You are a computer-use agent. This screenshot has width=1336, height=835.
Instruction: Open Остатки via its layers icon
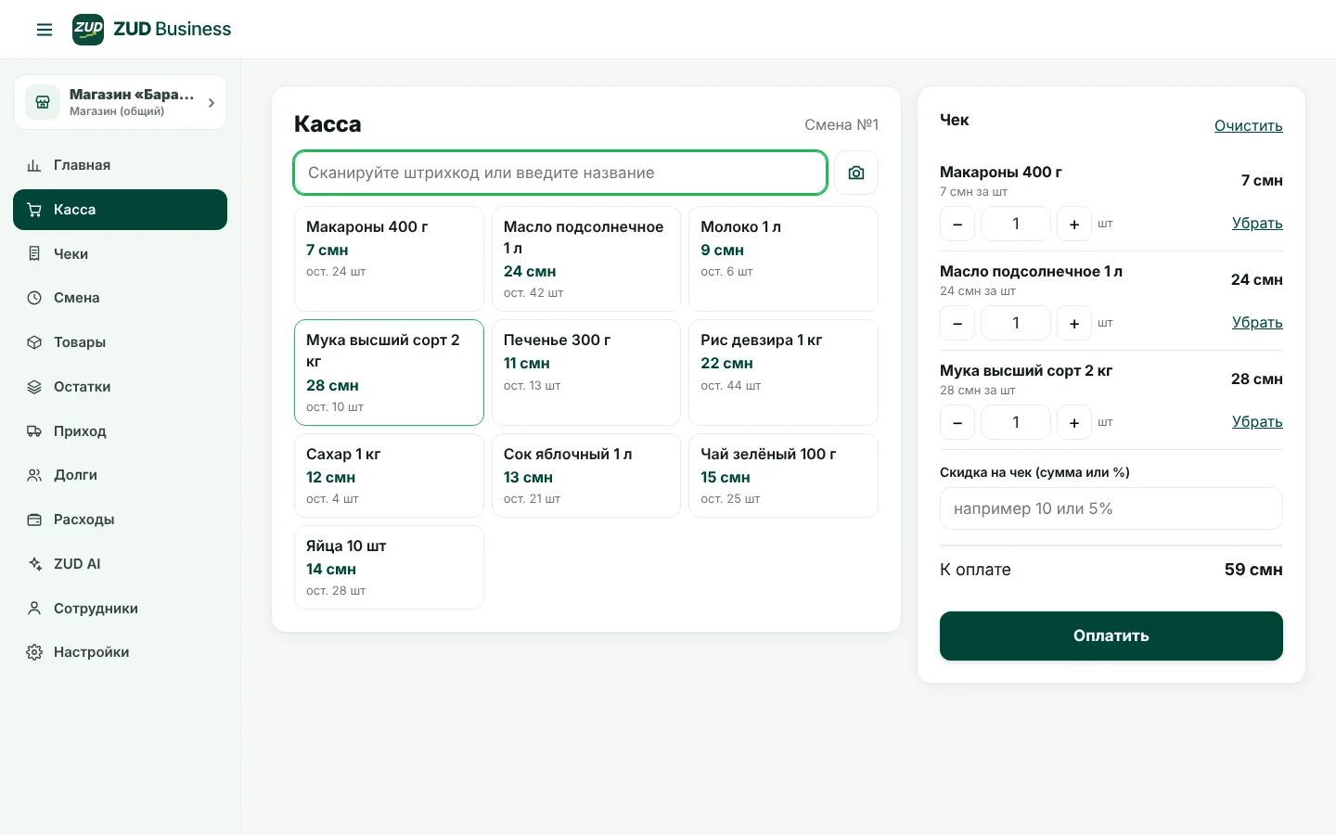[x=34, y=387]
